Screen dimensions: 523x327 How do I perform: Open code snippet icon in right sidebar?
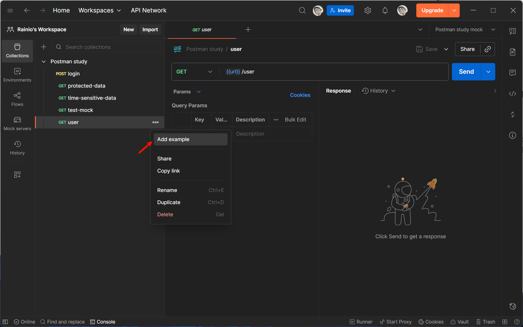pyautogui.click(x=513, y=94)
